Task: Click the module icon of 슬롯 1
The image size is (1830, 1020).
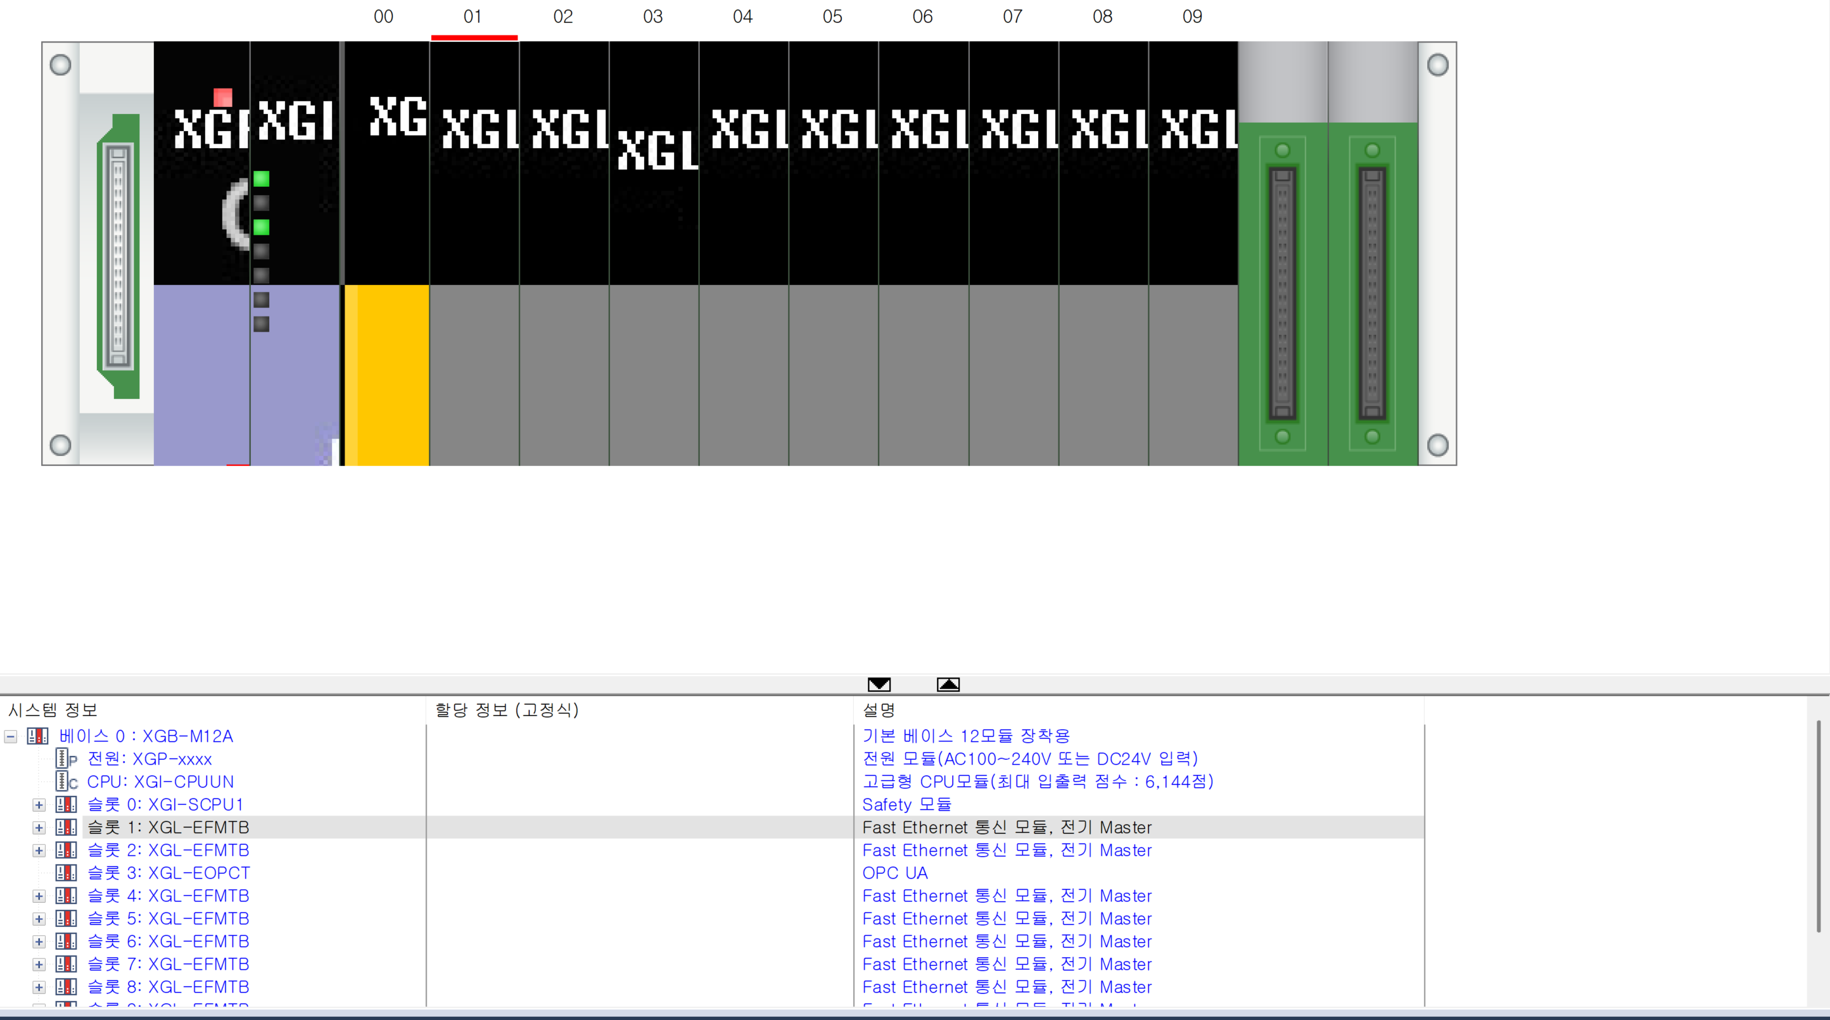Action: [66, 827]
